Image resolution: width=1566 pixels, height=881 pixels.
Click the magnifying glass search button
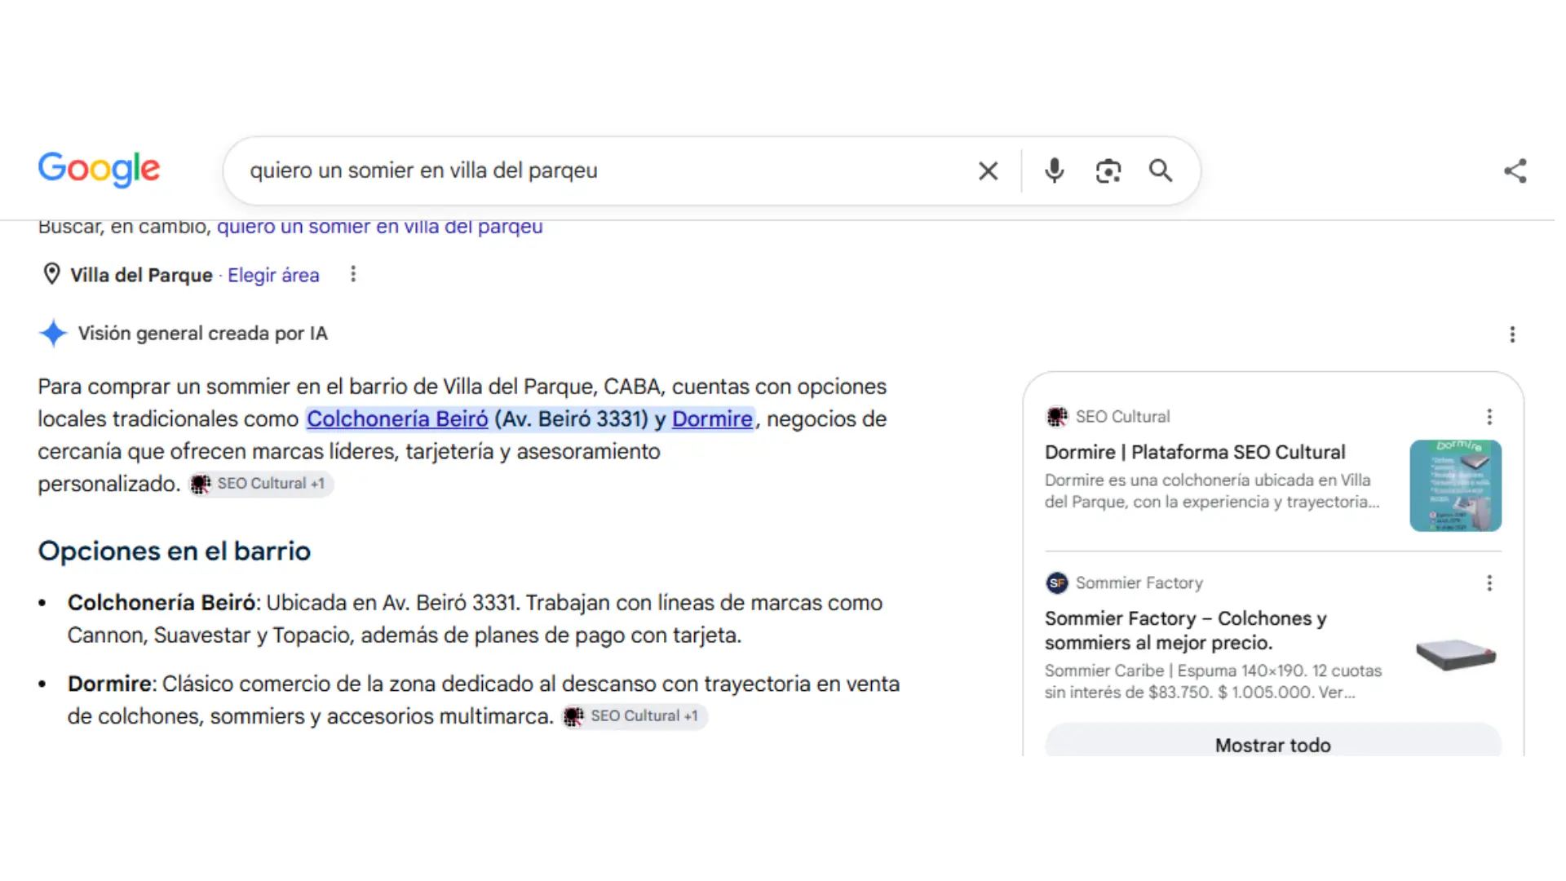pyautogui.click(x=1161, y=170)
